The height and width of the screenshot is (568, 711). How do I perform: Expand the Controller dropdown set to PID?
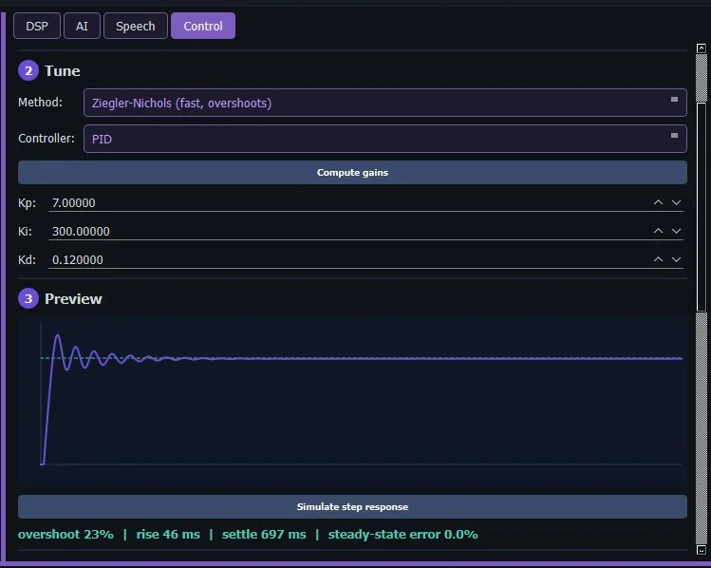click(x=385, y=139)
